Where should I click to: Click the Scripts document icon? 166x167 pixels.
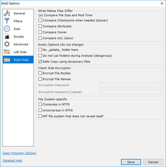pyautogui.click(x=7, y=37)
